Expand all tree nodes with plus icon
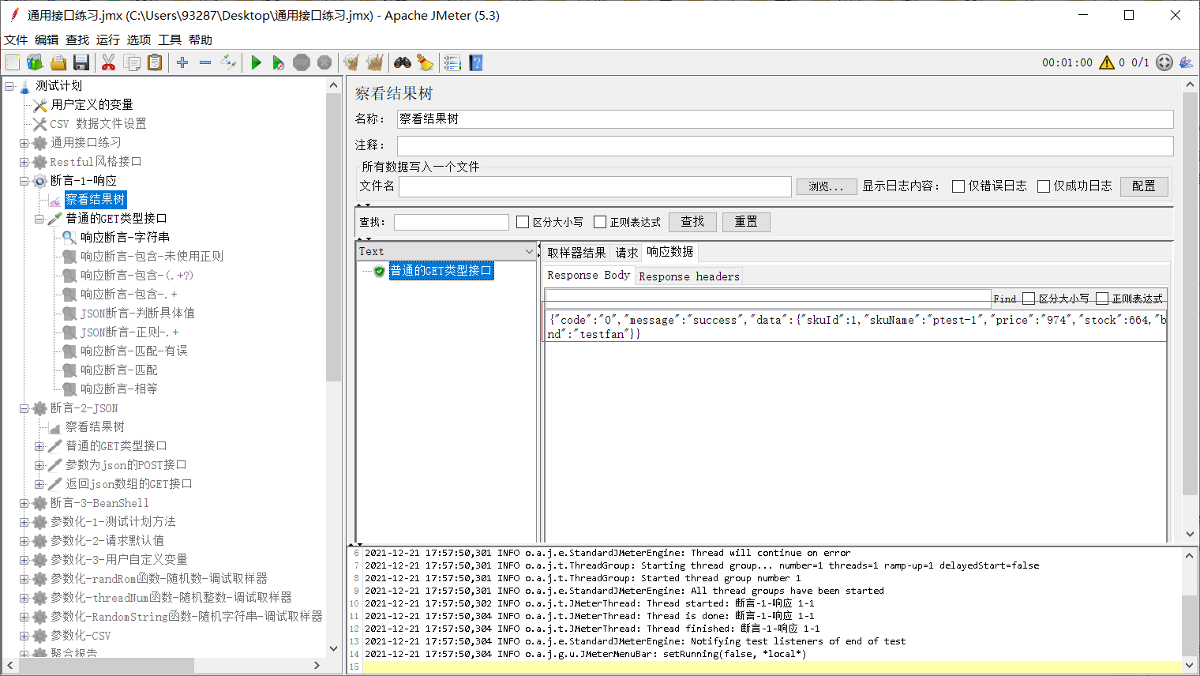The height and width of the screenshot is (676, 1200). tap(182, 62)
